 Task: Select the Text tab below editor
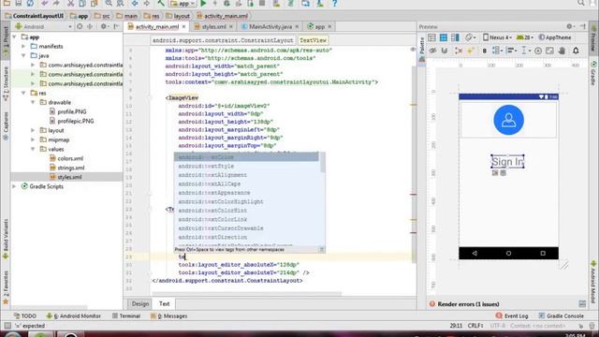[165, 303]
